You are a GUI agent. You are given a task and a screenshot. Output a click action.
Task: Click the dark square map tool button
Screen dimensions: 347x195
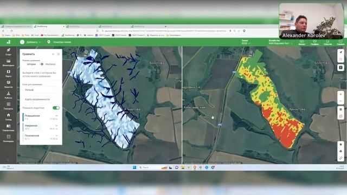click(340, 67)
